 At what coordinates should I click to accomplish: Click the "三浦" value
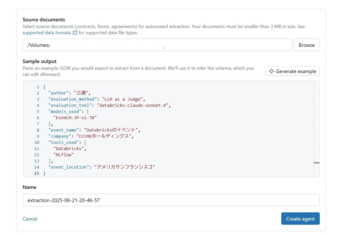pyautogui.click(x=81, y=93)
